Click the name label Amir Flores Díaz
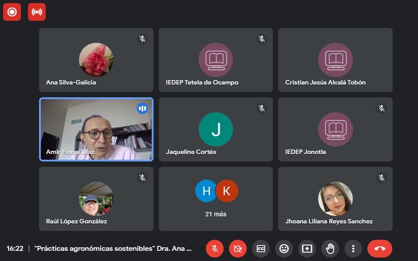This screenshot has width=418, height=261. click(x=70, y=152)
